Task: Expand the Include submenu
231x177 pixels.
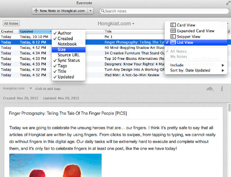Action: click(x=196, y=65)
